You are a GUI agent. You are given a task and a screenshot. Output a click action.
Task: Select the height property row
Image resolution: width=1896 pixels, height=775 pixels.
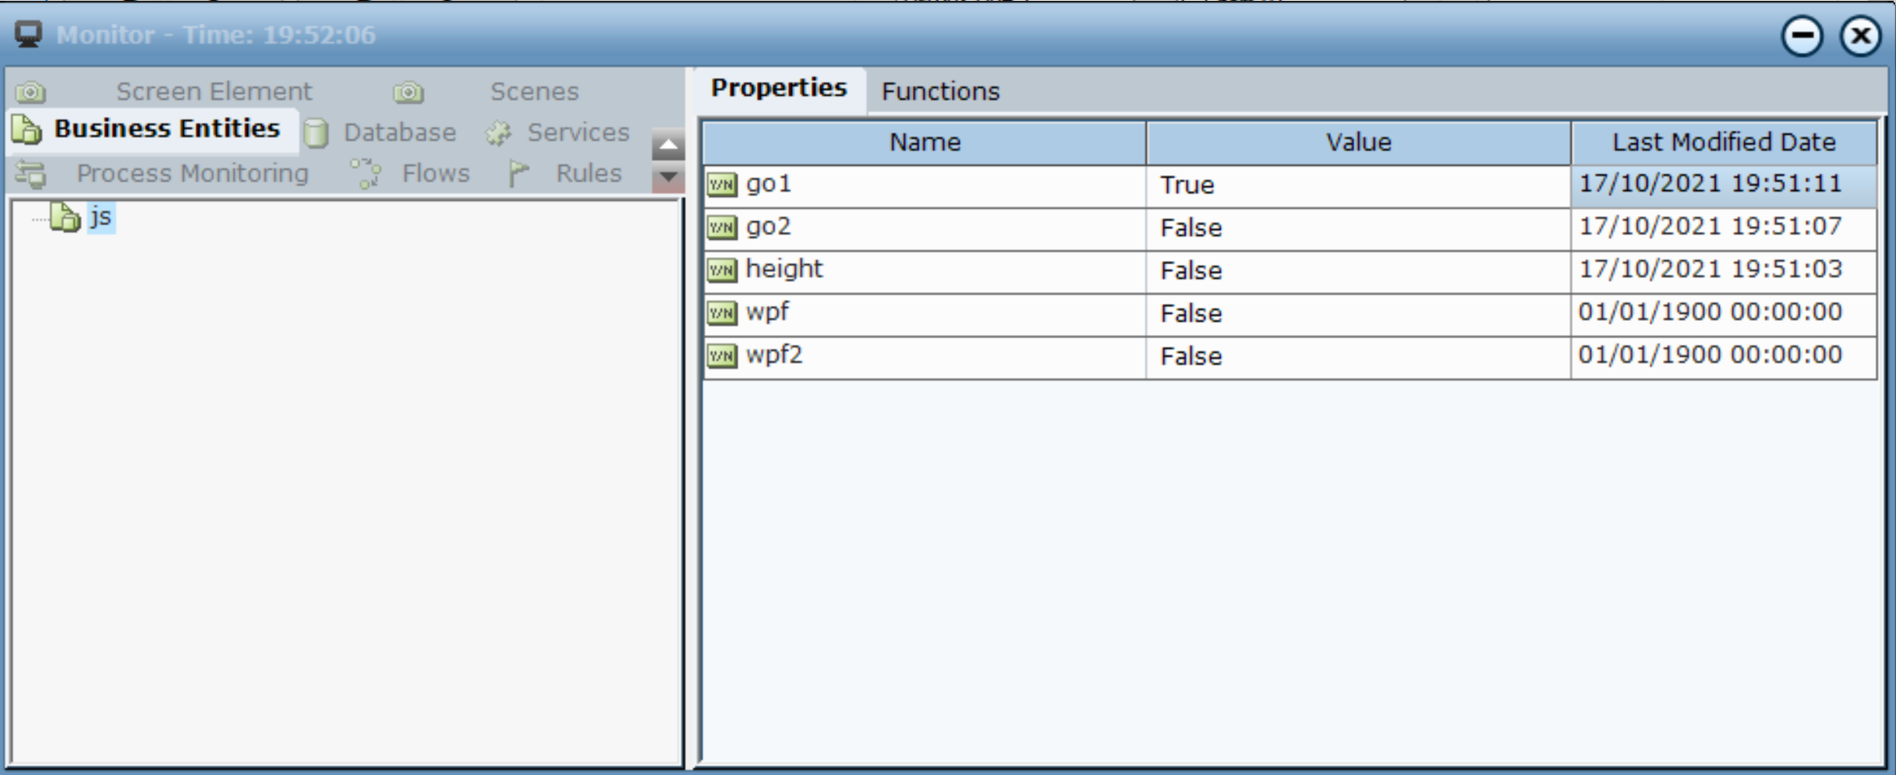784,269
